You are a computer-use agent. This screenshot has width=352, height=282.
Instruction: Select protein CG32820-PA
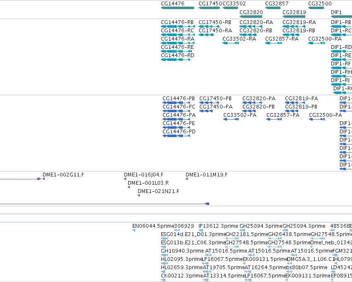tap(252, 103)
